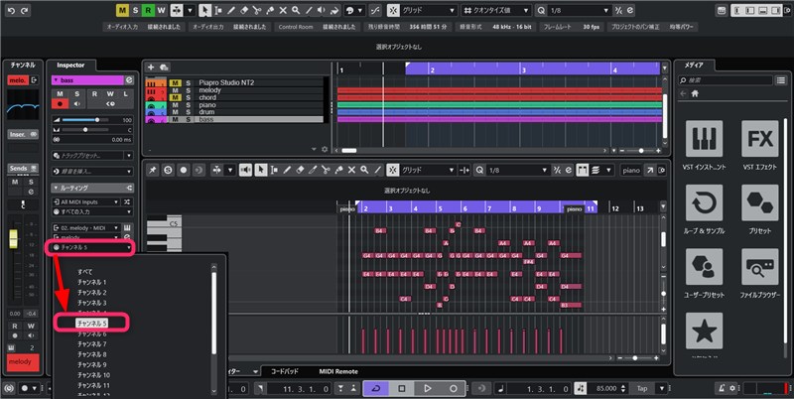Open the tempo Tap dropdown arrow in transport
This screenshot has width=794, height=399.
coord(662,388)
